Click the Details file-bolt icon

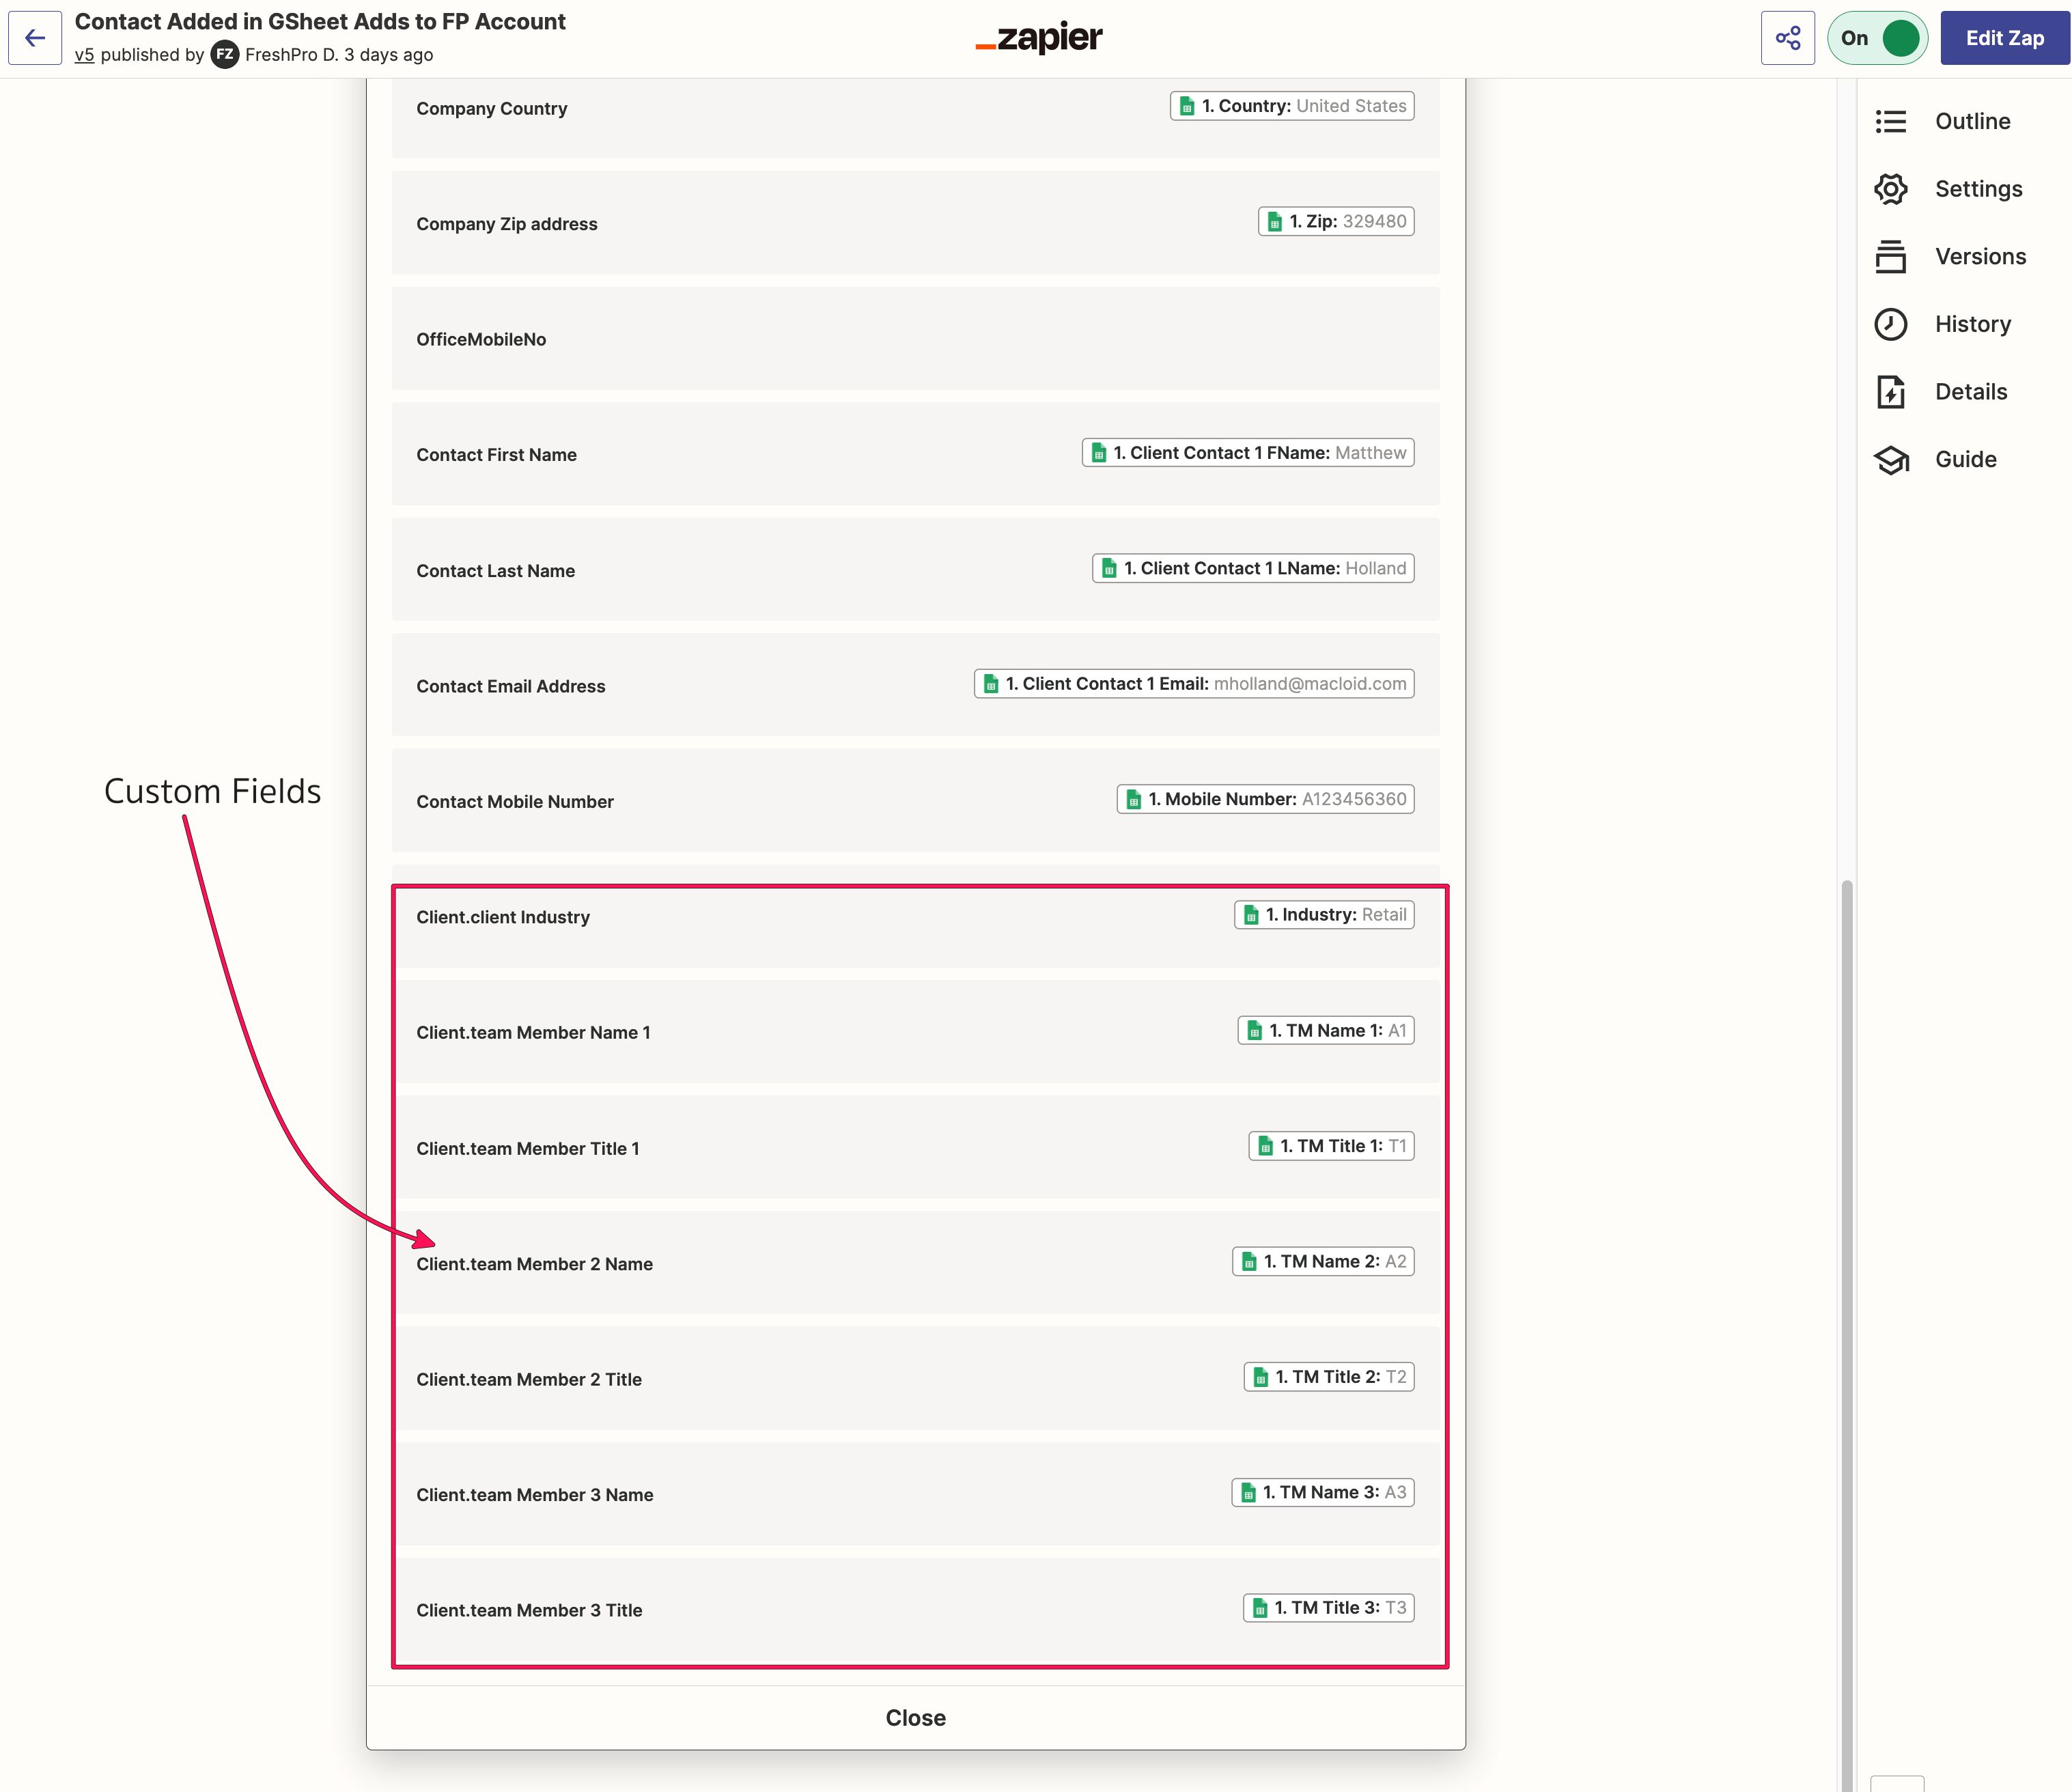click(x=1890, y=392)
